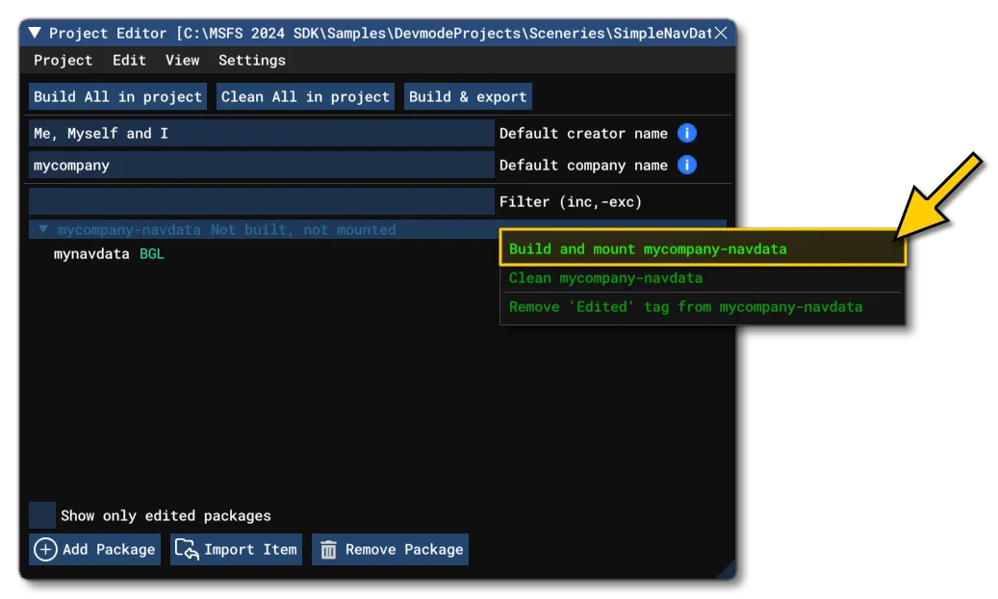
Task: Show info for Default creator name
Action: 687,133
